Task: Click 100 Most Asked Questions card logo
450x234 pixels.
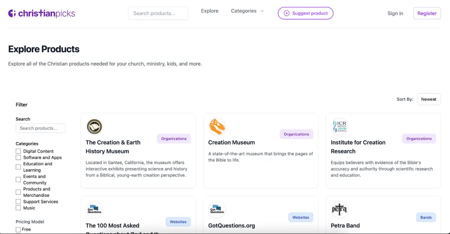Action: coord(94,210)
